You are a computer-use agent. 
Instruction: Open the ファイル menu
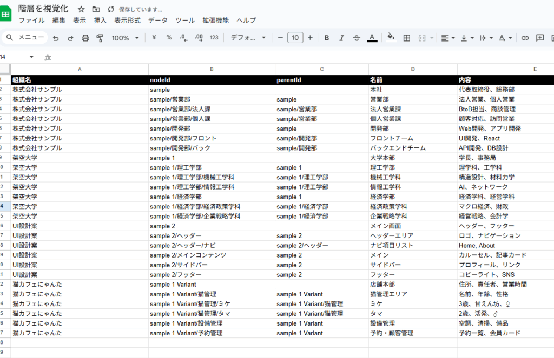tap(31, 21)
